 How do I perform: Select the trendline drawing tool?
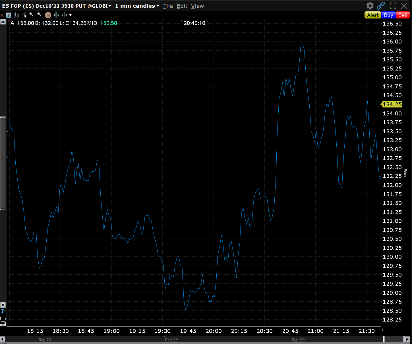click(24, 15)
